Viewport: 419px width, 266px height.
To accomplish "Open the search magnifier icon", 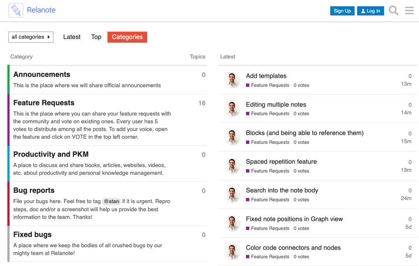I will (x=393, y=11).
